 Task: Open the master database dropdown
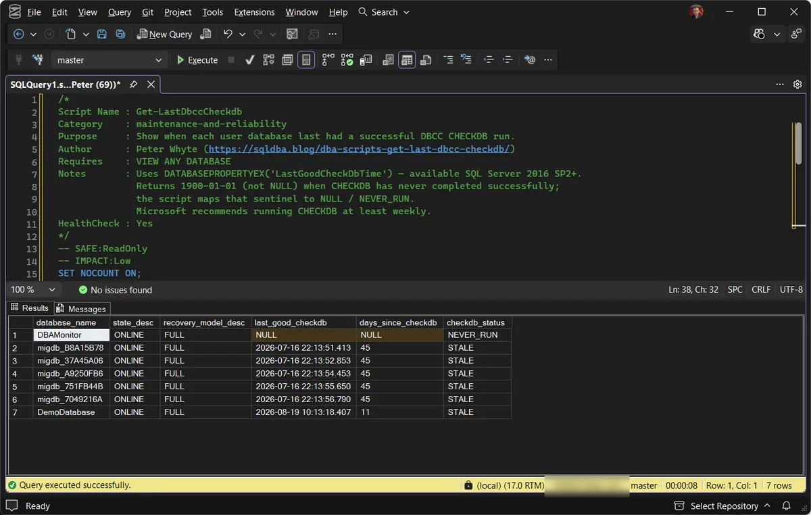(109, 59)
